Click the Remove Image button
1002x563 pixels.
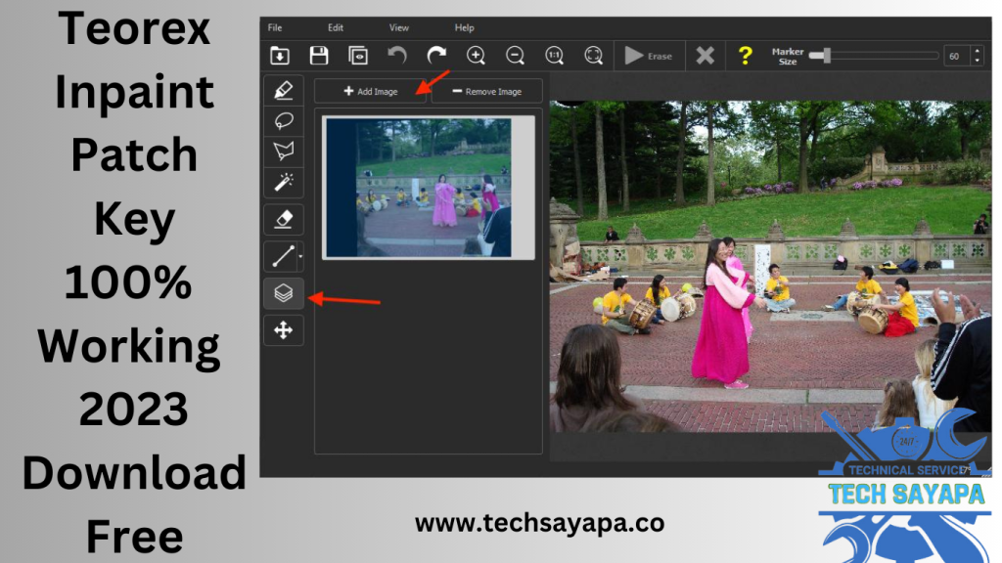[x=487, y=91]
